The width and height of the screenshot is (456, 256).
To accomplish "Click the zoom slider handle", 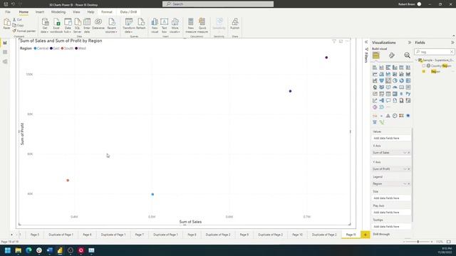I will [418, 242].
